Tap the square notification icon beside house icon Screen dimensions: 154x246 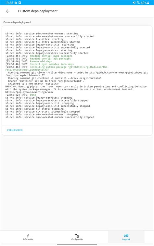pyautogui.click(x=19, y=3)
